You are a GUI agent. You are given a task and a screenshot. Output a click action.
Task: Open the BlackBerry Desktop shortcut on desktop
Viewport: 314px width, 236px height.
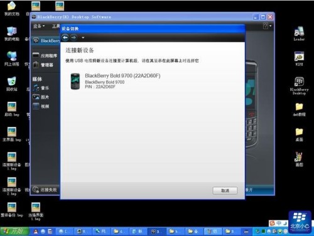[299, 86]
